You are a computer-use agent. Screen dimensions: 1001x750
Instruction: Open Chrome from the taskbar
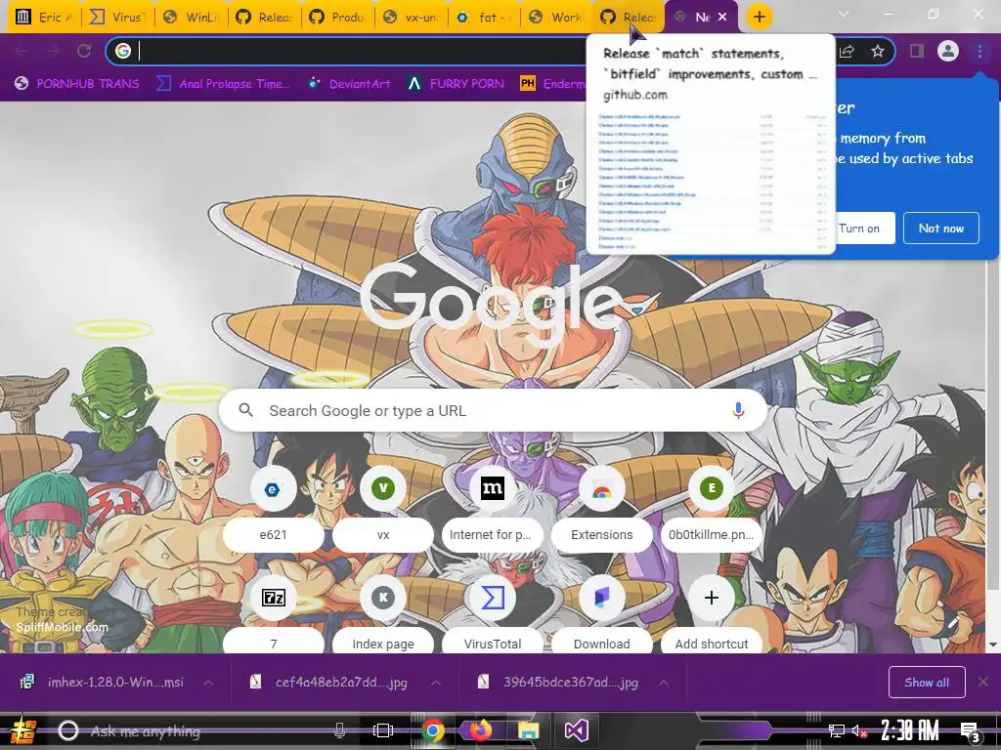click(432, 730)
